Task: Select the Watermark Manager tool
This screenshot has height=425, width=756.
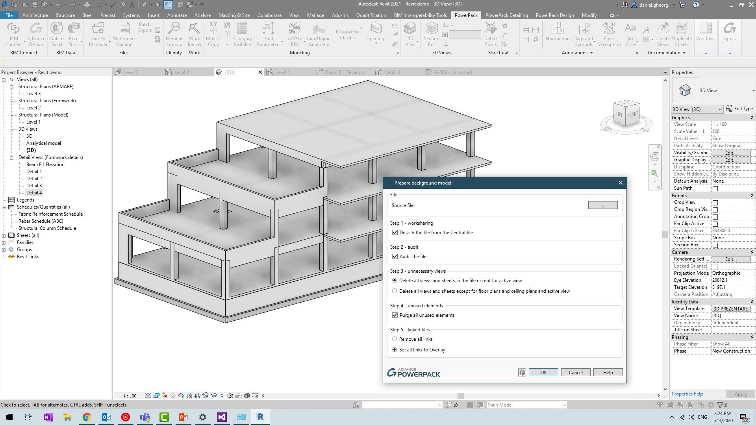Action: click(124, 35)
